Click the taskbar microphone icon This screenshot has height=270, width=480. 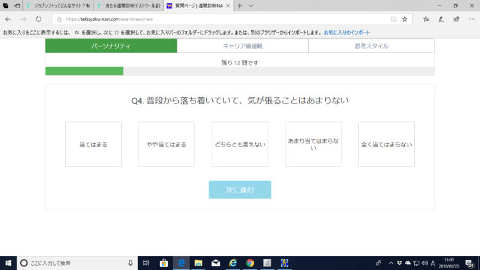[130, 263]
